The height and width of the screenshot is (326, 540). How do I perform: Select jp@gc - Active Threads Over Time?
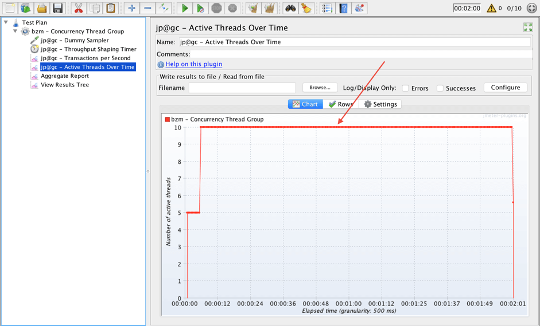point(87,67)
